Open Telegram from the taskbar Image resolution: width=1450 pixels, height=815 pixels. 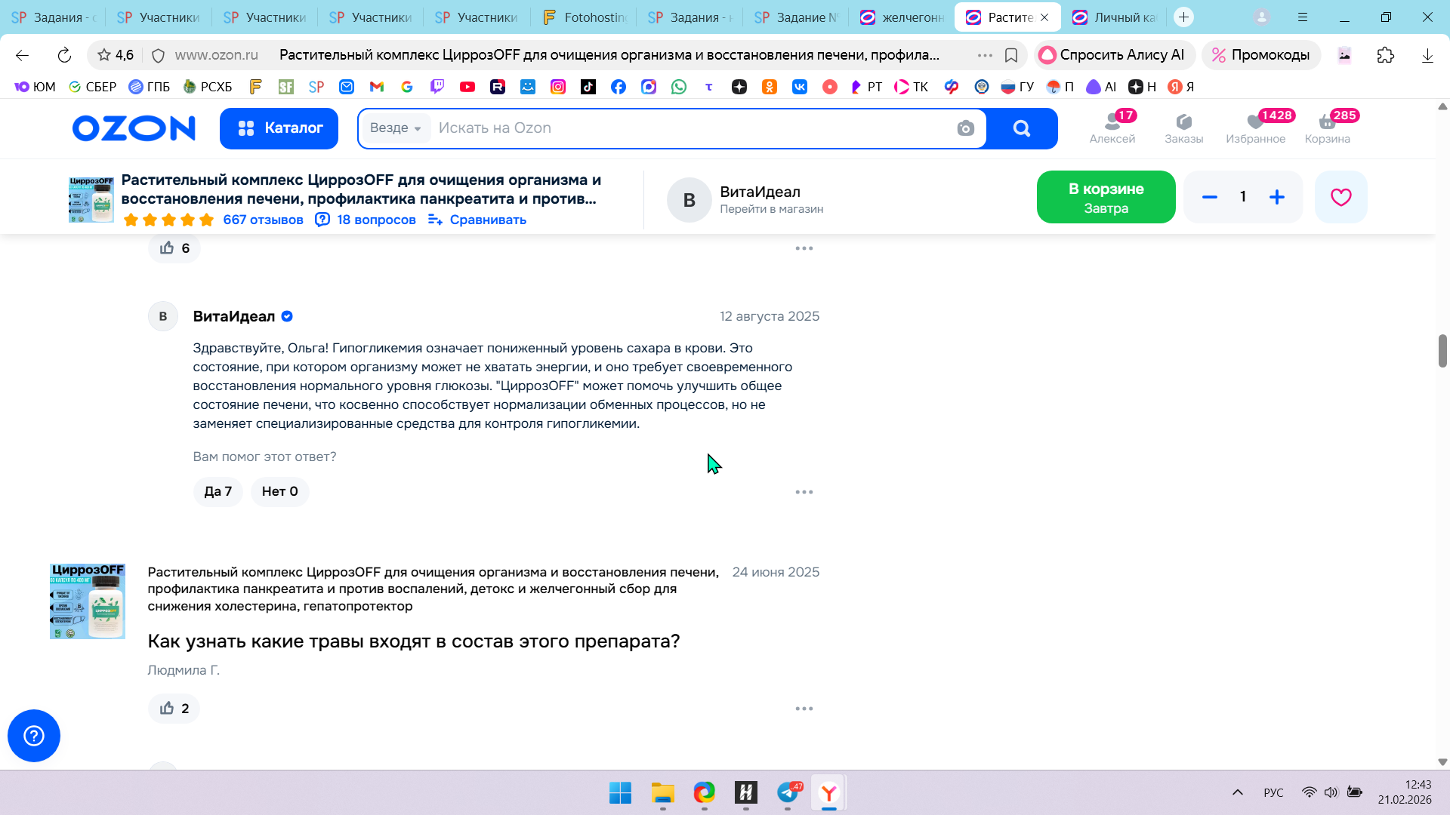click(788, 793)
